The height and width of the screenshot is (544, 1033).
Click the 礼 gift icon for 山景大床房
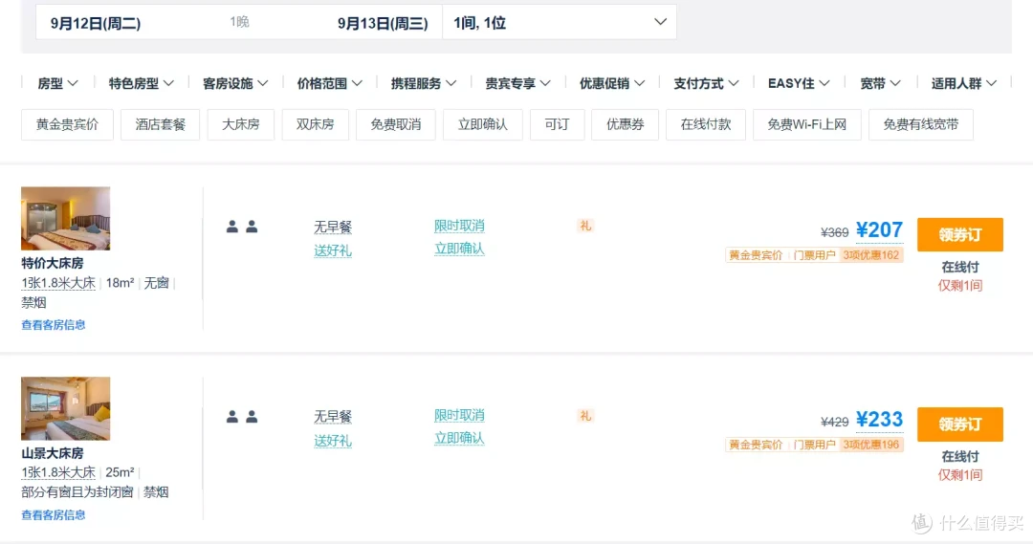click(585, 416)
